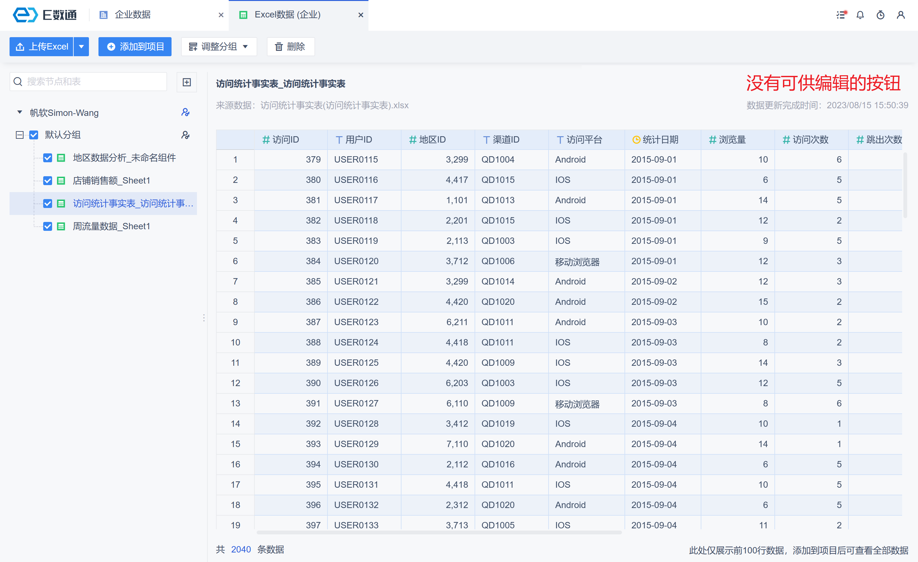
Task: Uncheck the 默认分组 checkbox
Action: point(34,135)
